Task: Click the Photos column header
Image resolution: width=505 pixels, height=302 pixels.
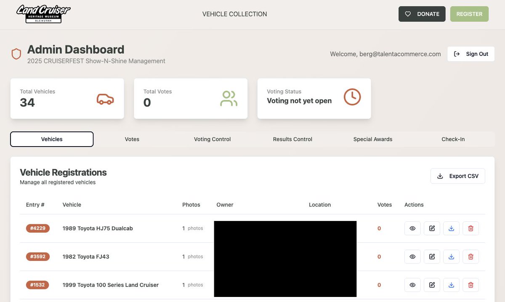Action: (191, 205)
